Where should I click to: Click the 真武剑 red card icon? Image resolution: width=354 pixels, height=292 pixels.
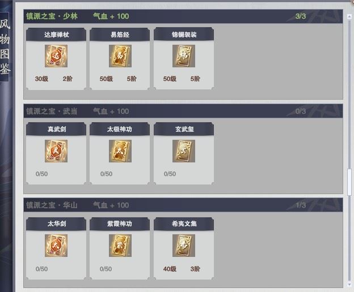point(56,151)
